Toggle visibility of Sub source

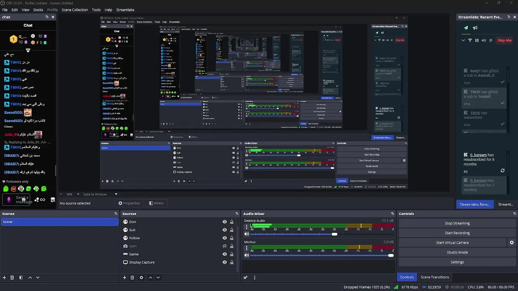pyautogui.click(x=225, y=230)
